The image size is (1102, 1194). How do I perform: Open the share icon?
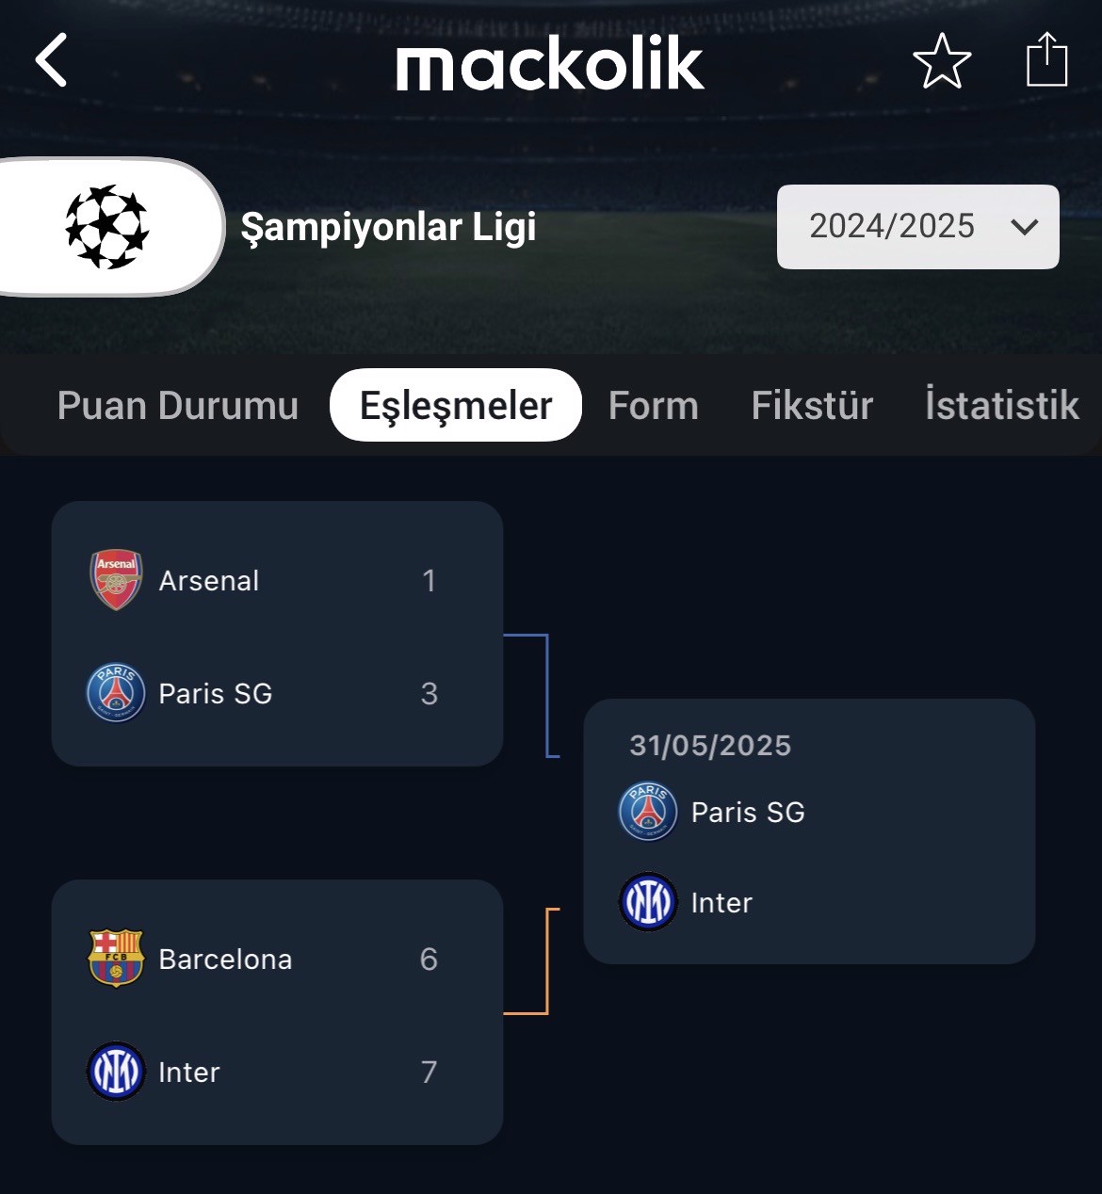coord(1046,59)
